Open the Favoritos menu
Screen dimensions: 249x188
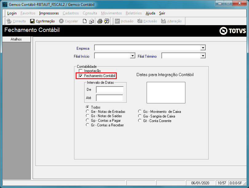point(28,13)
